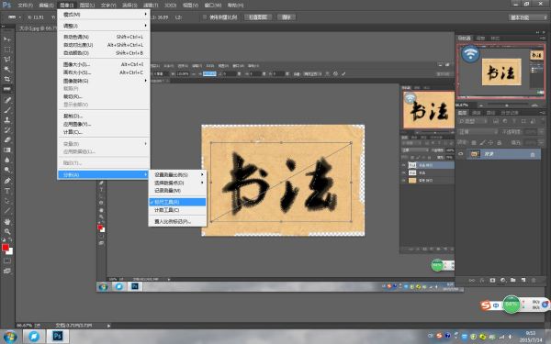Select the Crop tool
551x344 pixels.
7,79
